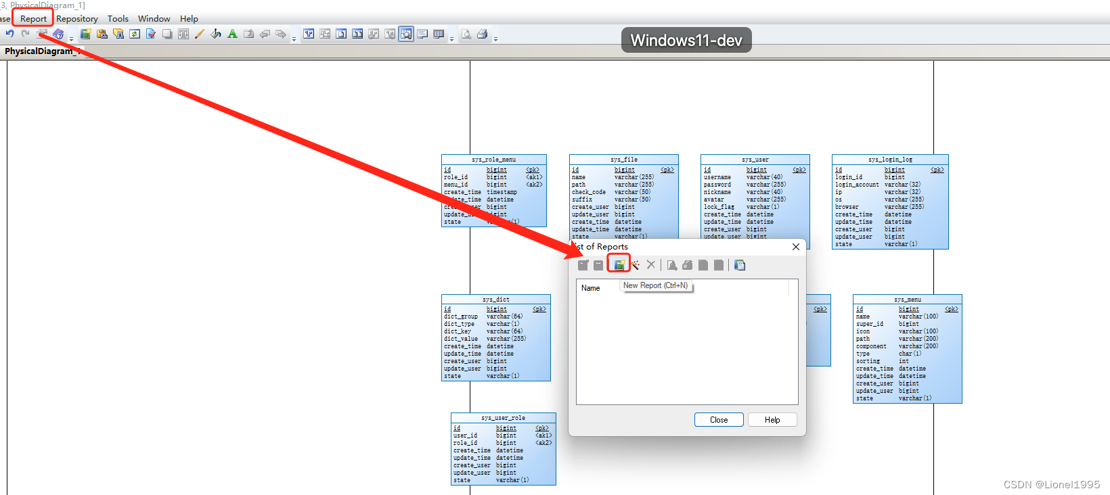This screenshot has height=495, width=1110.
Task: Open toolbar overflow arrow after the grid icon
Action: [x=451, y=39]
